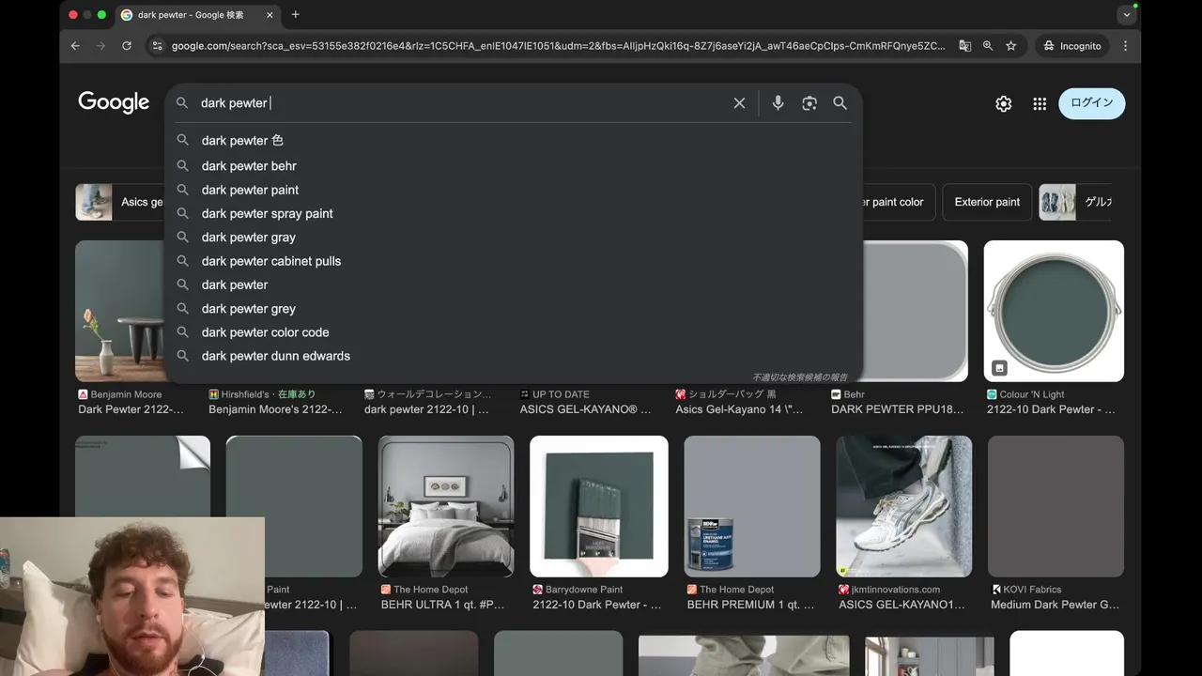Choose suggestion 'dark pewter grey'
The width and height of the screenshot is (1202, 676).
pos(513,309)
